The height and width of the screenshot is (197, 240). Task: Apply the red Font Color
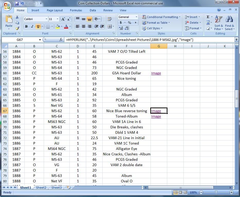click(x=66, y=26)
